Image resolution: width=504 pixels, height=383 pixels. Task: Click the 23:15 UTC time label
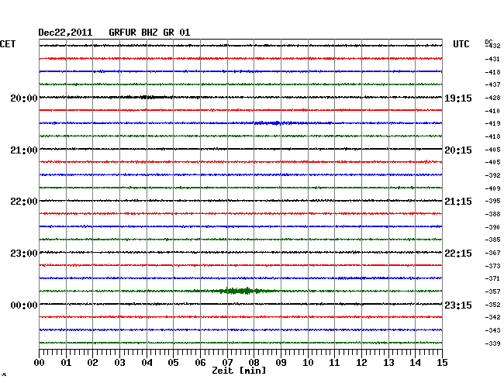click(458, 305)
